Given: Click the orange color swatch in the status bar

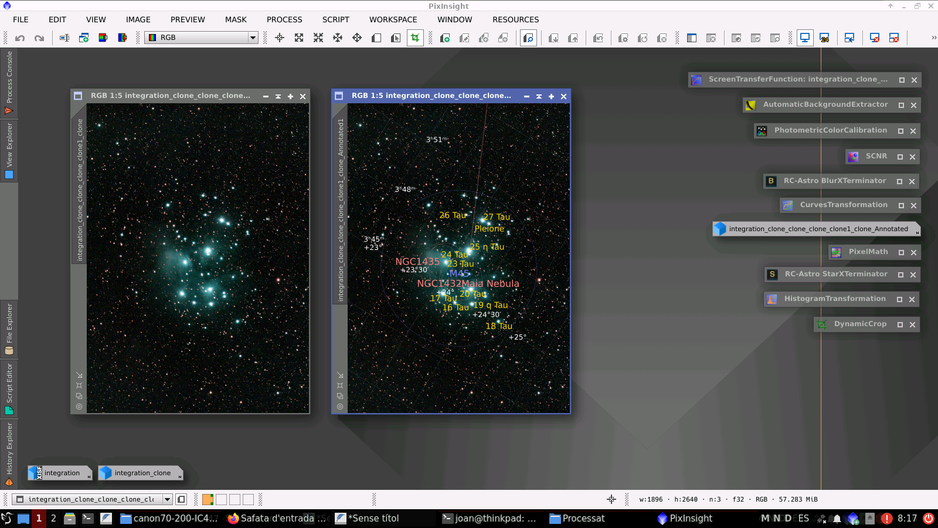Looking at the screenshot, I should (206, 499).
